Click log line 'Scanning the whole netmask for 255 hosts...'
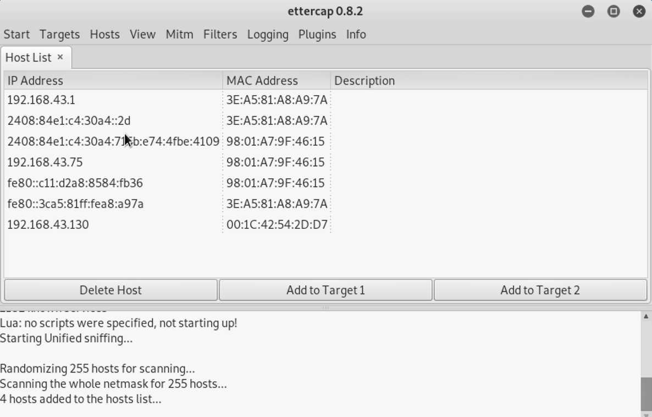The width and height of the screenshot is (652, 417). pos(113,383)
